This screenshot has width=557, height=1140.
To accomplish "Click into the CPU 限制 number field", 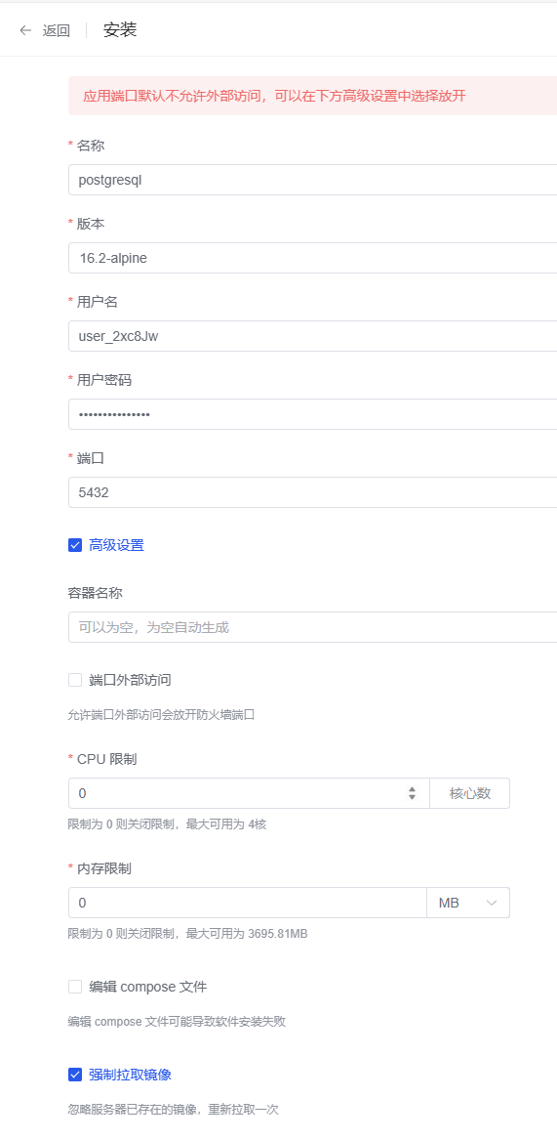I will pos(236,793).
